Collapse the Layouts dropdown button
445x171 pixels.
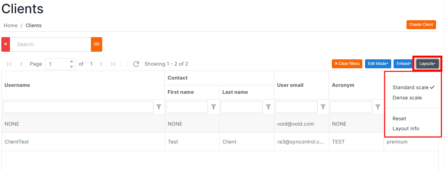tap(427, 64)
